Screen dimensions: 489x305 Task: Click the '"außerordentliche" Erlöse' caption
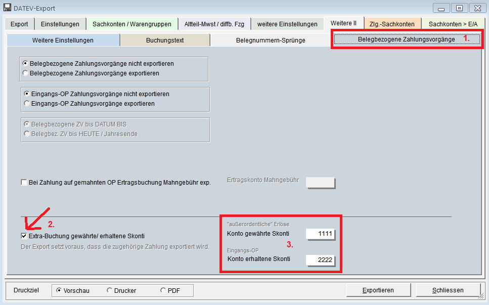click(x=258, y=224)
